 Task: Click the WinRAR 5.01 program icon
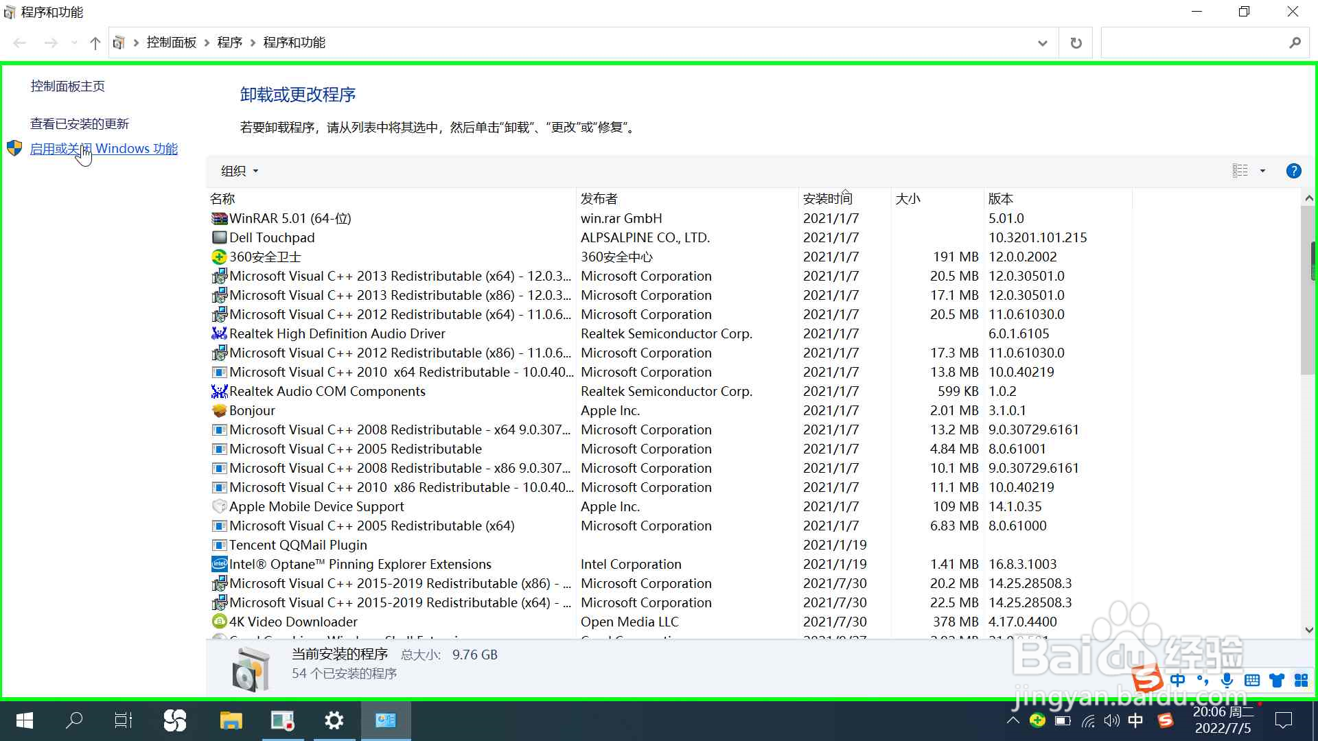tap(219, 218)
